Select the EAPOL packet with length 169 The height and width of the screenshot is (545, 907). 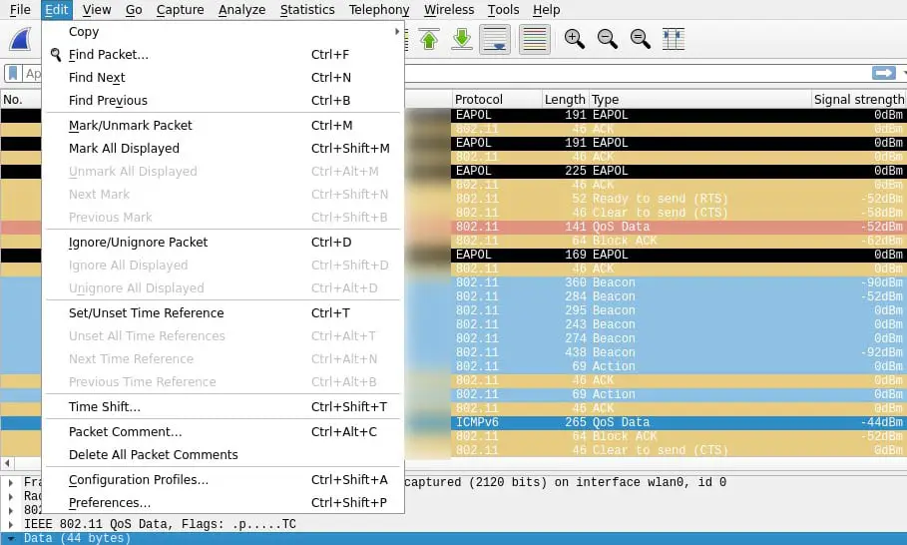[679, 255]
